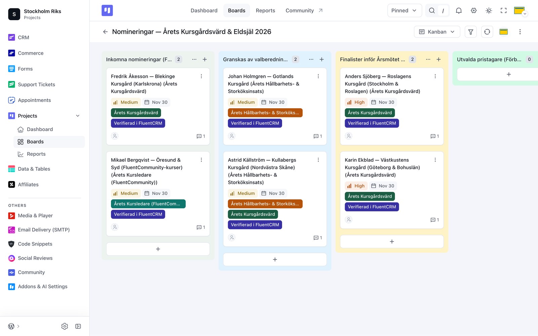The image size is (538, 336).
Task: Switch to Boards tab in top nav
Action: tap(237, 11)
